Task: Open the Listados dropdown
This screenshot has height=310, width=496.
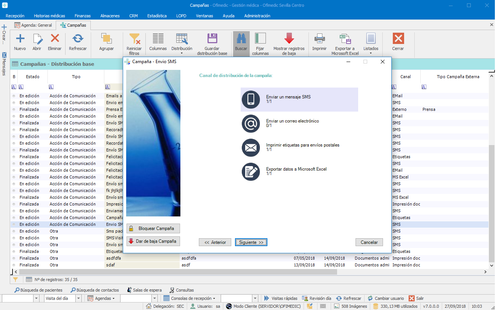Action: tap(371, 53)
